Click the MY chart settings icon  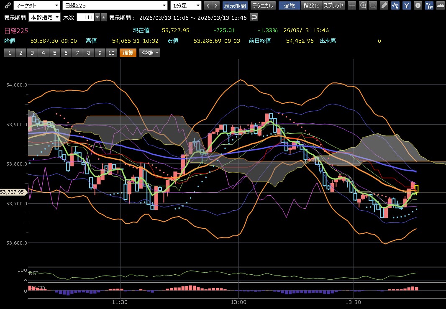[x=429, y=5]
